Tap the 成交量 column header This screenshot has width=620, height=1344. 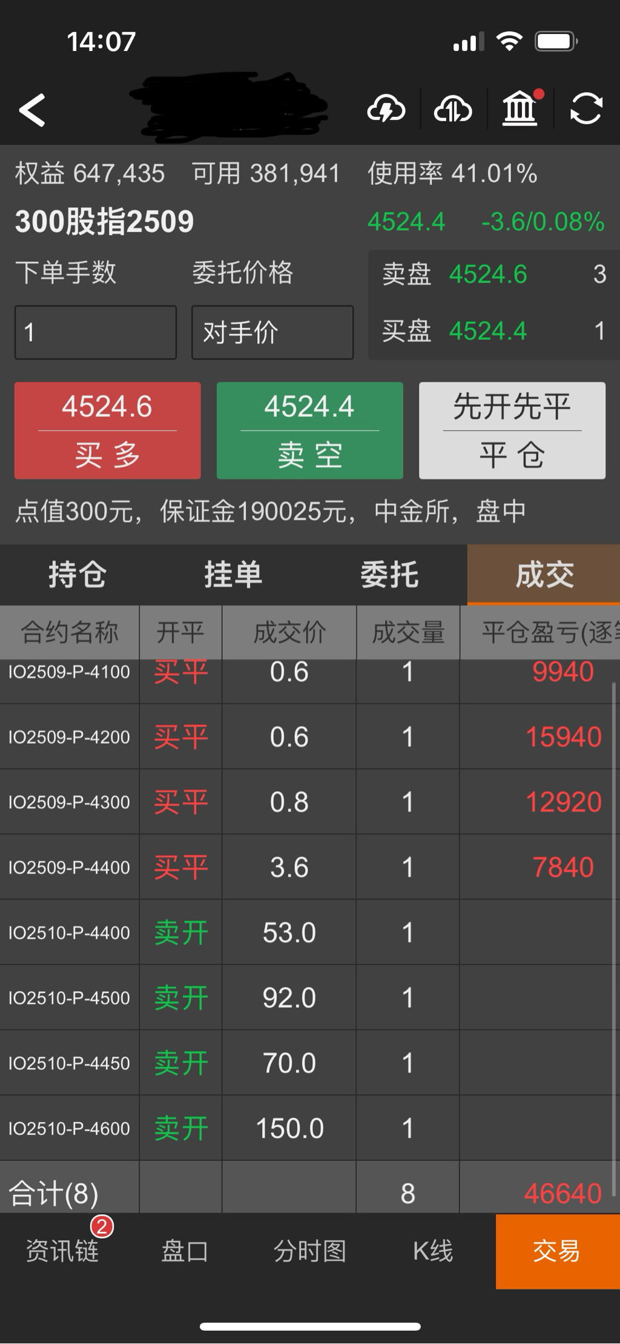(x=408, y=632)
